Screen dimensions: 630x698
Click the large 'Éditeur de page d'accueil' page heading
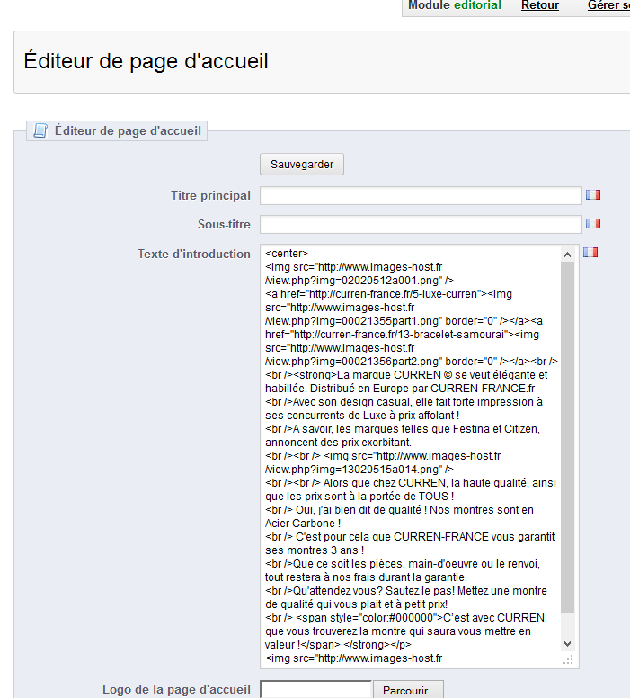pyautogui.click(x=146, y=61)
